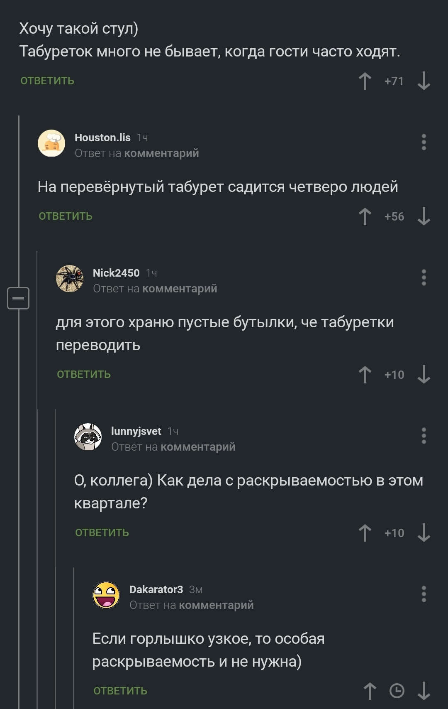Reply to the Houston.lis comment
The height and width of the screenshot is (709, 448).
point(66,216)
